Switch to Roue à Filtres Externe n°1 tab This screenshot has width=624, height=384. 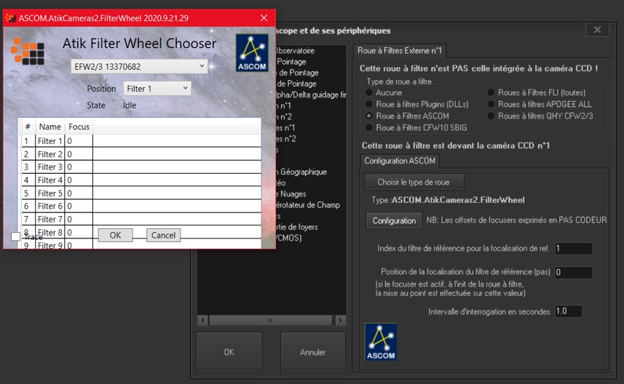[400, 50]
